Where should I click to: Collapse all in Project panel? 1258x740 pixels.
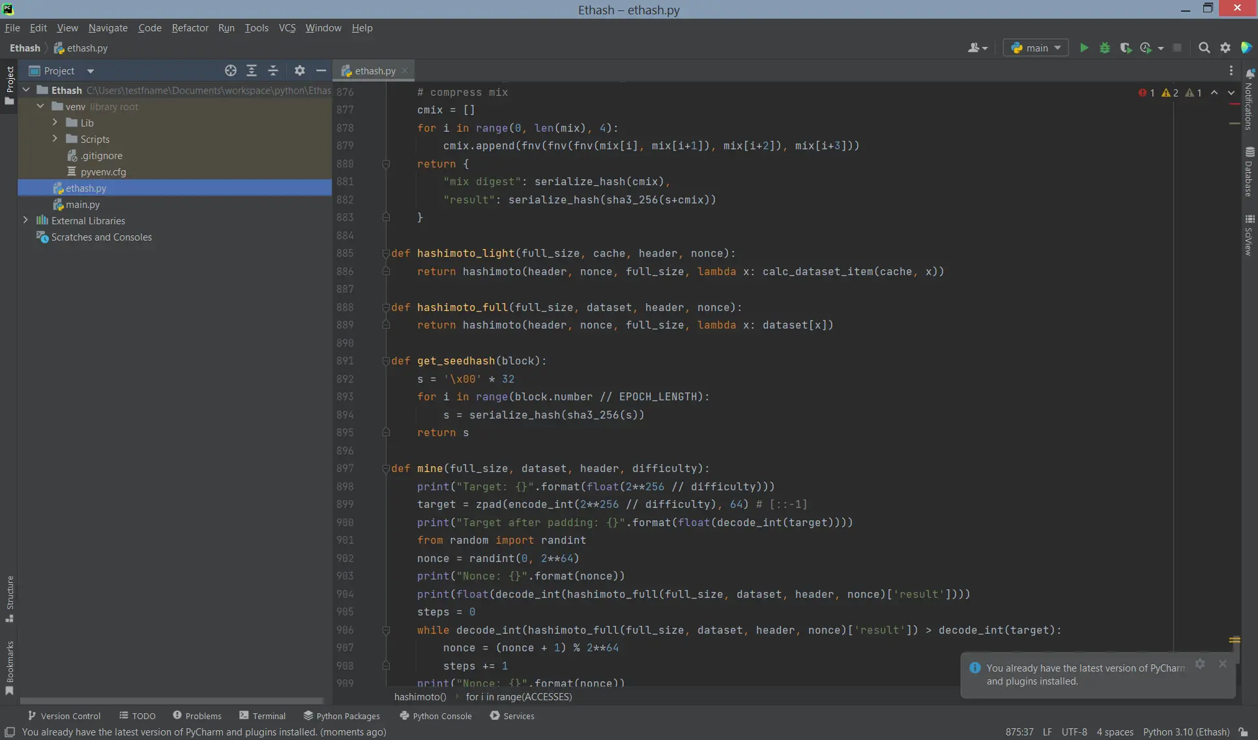pyautogui.click(x=273, y=70)
